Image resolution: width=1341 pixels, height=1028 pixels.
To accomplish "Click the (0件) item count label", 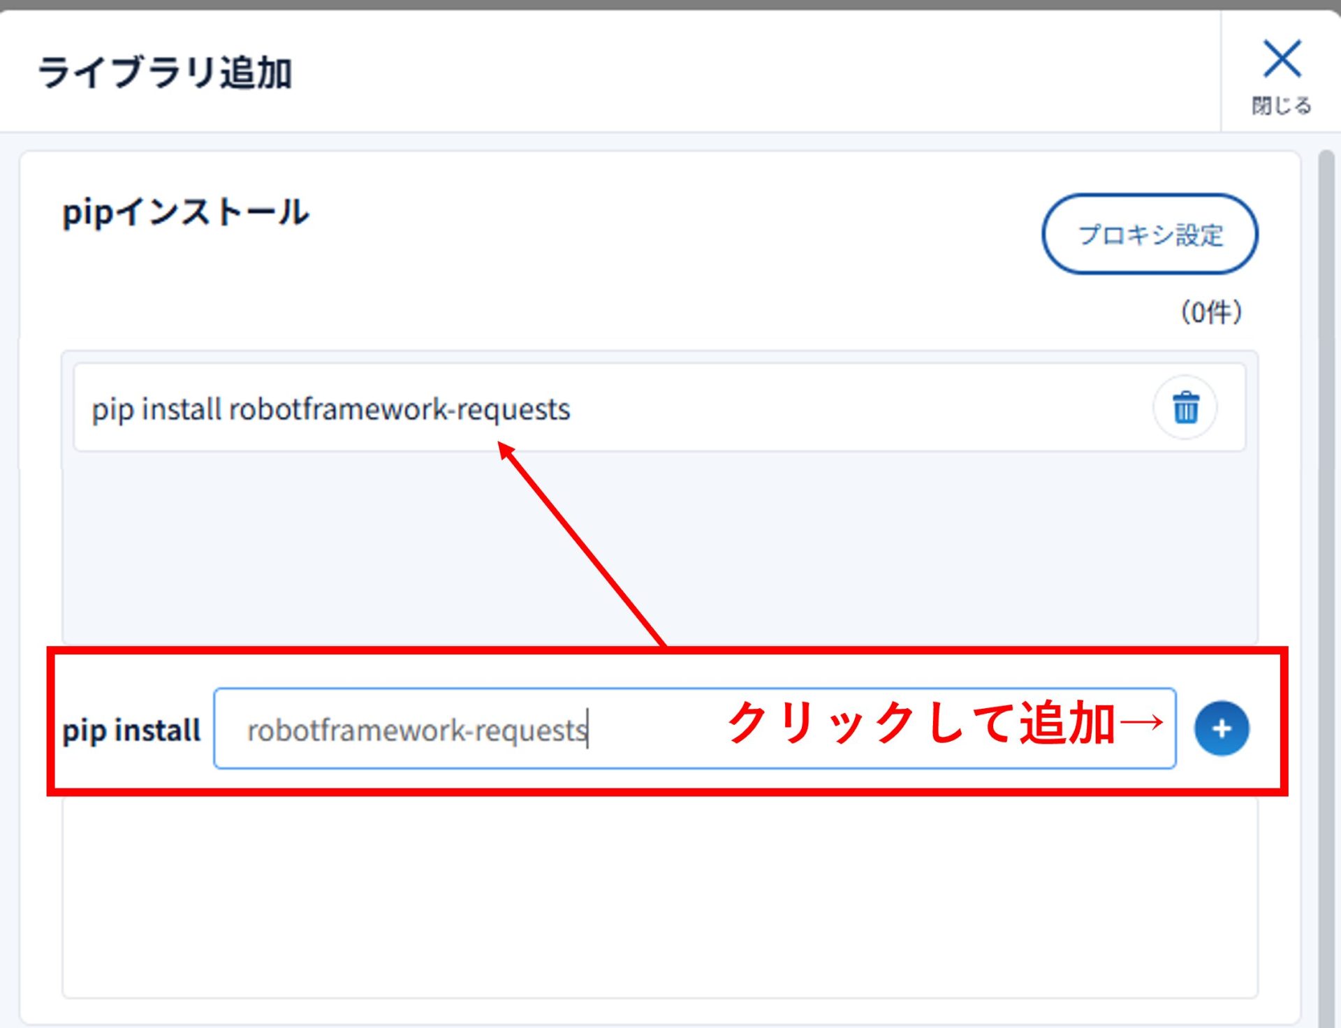I will click(1211, 312).
